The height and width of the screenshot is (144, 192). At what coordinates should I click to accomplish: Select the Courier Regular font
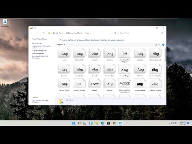tap(125, 70)
